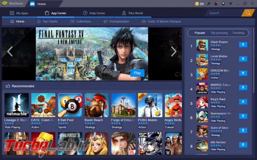The height and width of the screenshot is (160, 257).
Task: Open the Summoners War app icon in ranking
Action: click(x=202, y=117)
